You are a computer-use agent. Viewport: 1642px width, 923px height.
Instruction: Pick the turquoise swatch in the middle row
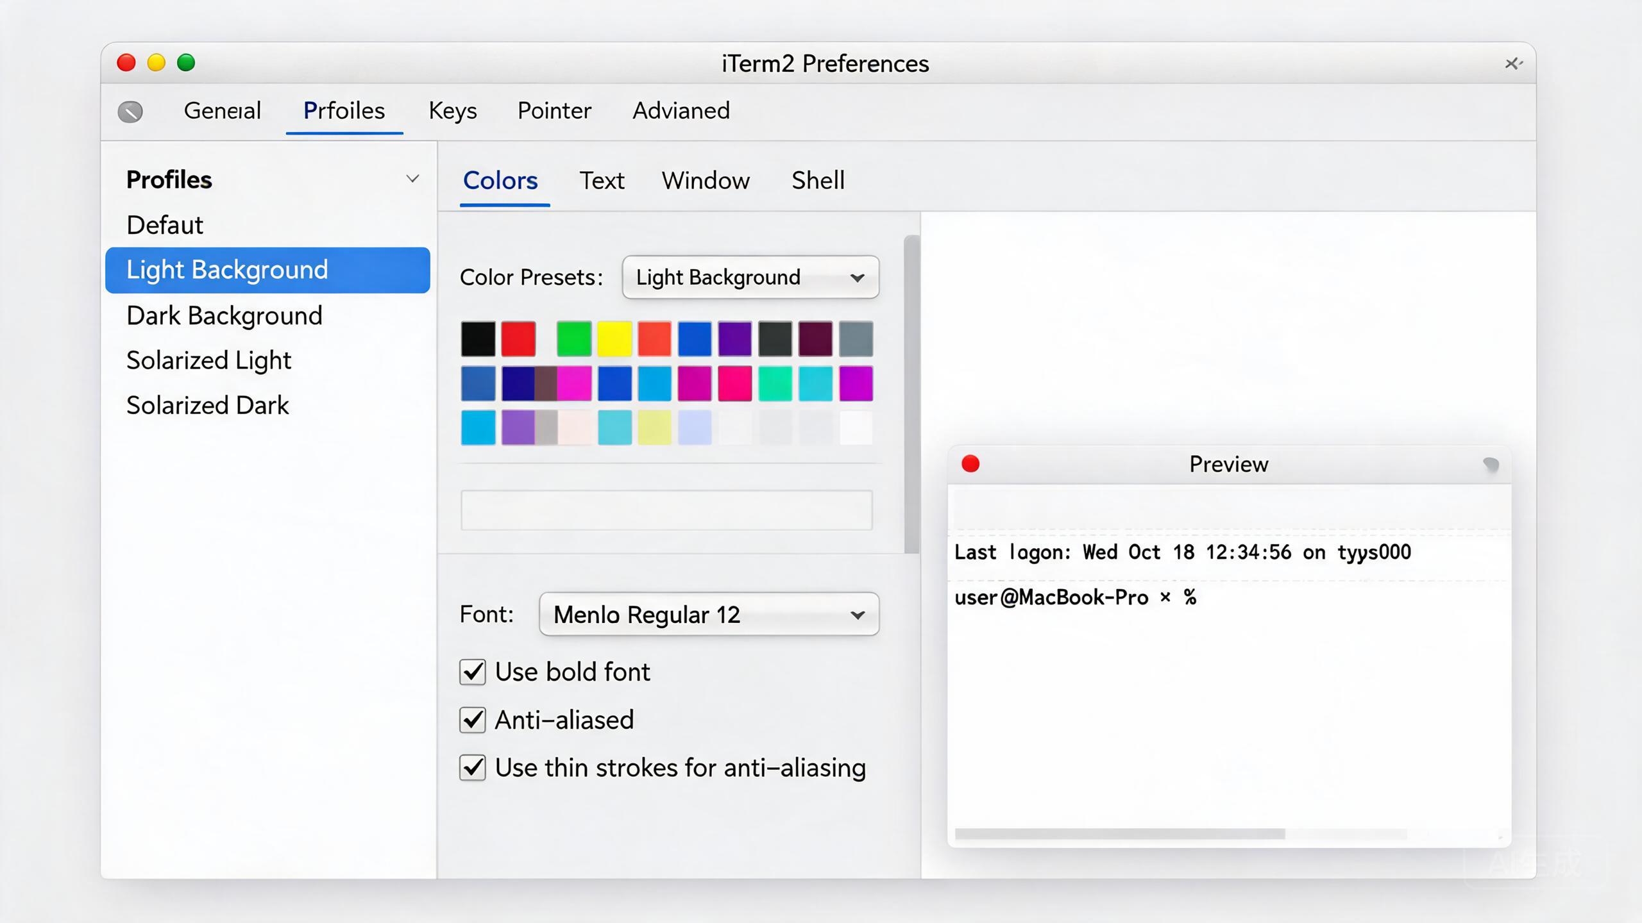coord(815,383)
